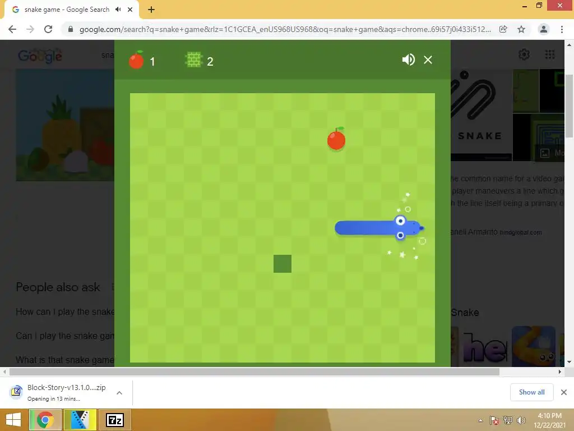Reload the Google search page

(x=48, y=29)
